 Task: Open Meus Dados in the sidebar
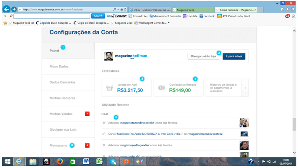68,67
